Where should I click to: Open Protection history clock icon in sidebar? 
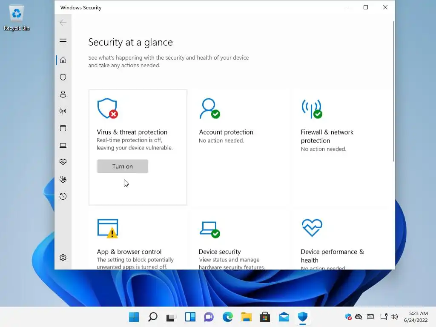[63, 196]
